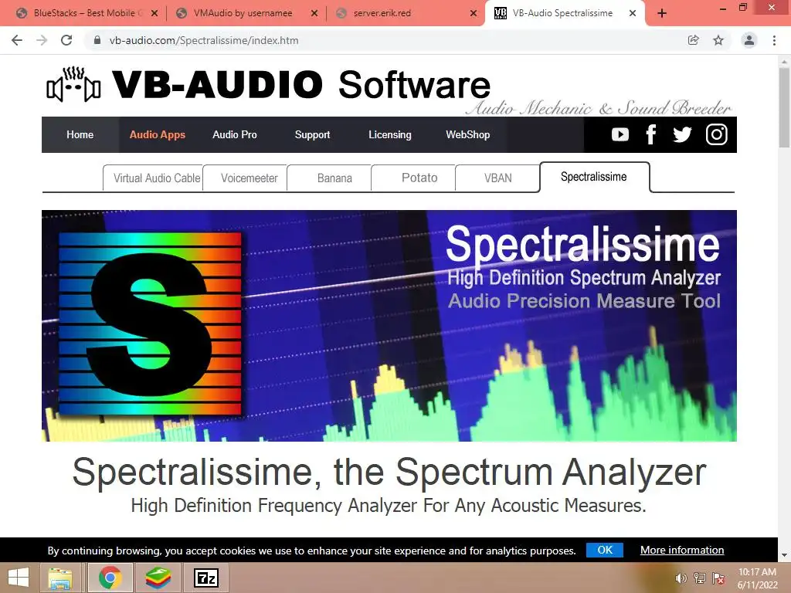This screenshot has height=593, width=791.
Task: Open Windows Start button
Action: pos(19,578)
